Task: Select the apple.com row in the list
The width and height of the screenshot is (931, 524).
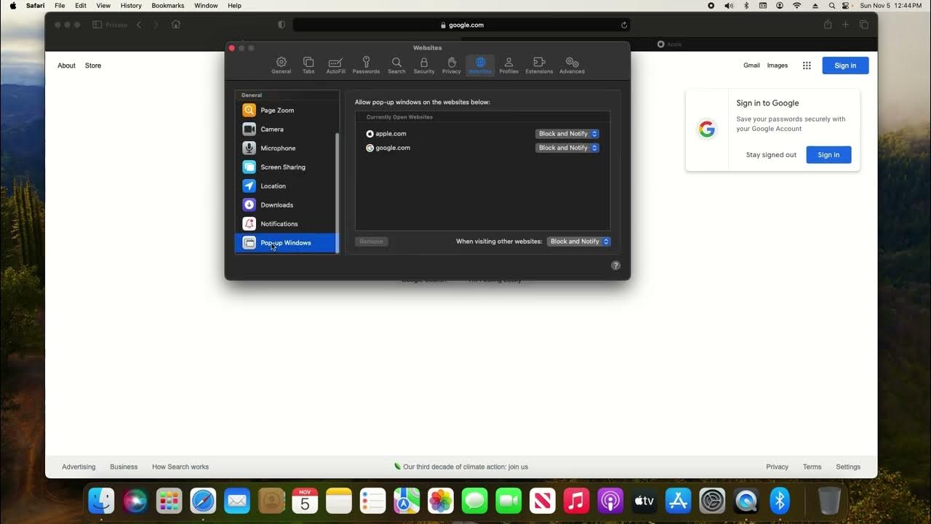Action: (482, 134)
